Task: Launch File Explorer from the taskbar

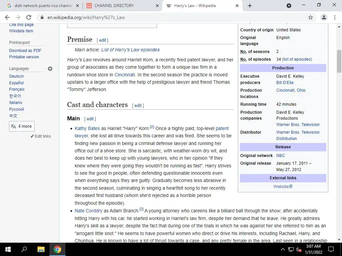Action: (x=41, y=249)
